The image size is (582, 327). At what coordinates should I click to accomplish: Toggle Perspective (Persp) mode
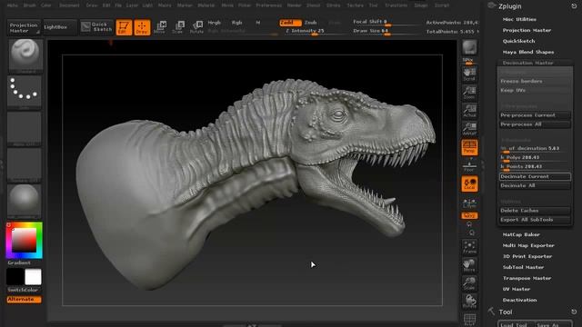[469, 147]
